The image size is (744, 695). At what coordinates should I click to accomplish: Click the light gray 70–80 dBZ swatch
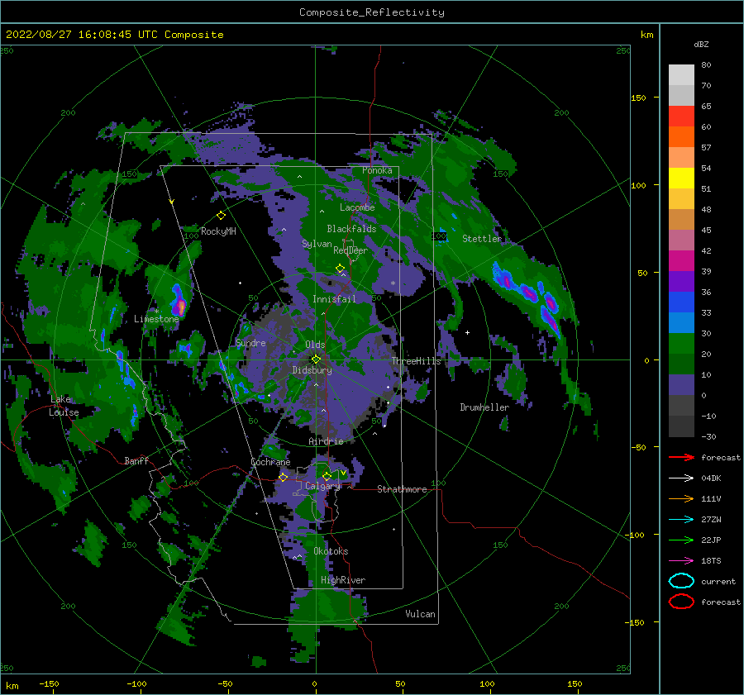coord(681,75)
